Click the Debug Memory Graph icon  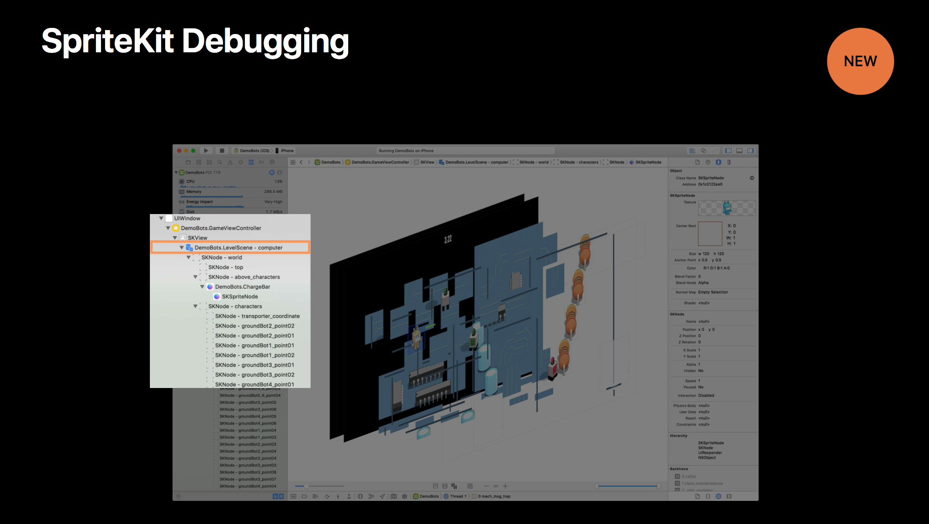(371, 496)
